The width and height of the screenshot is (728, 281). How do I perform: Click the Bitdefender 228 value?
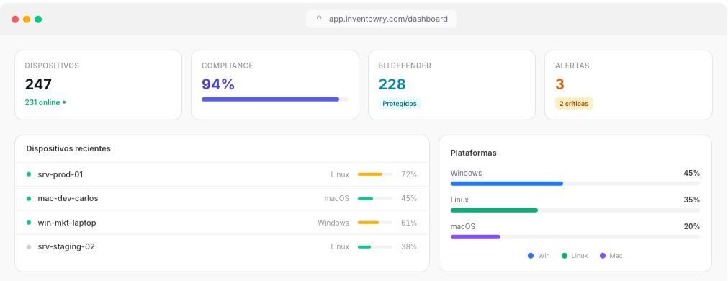tap(392, 84)
